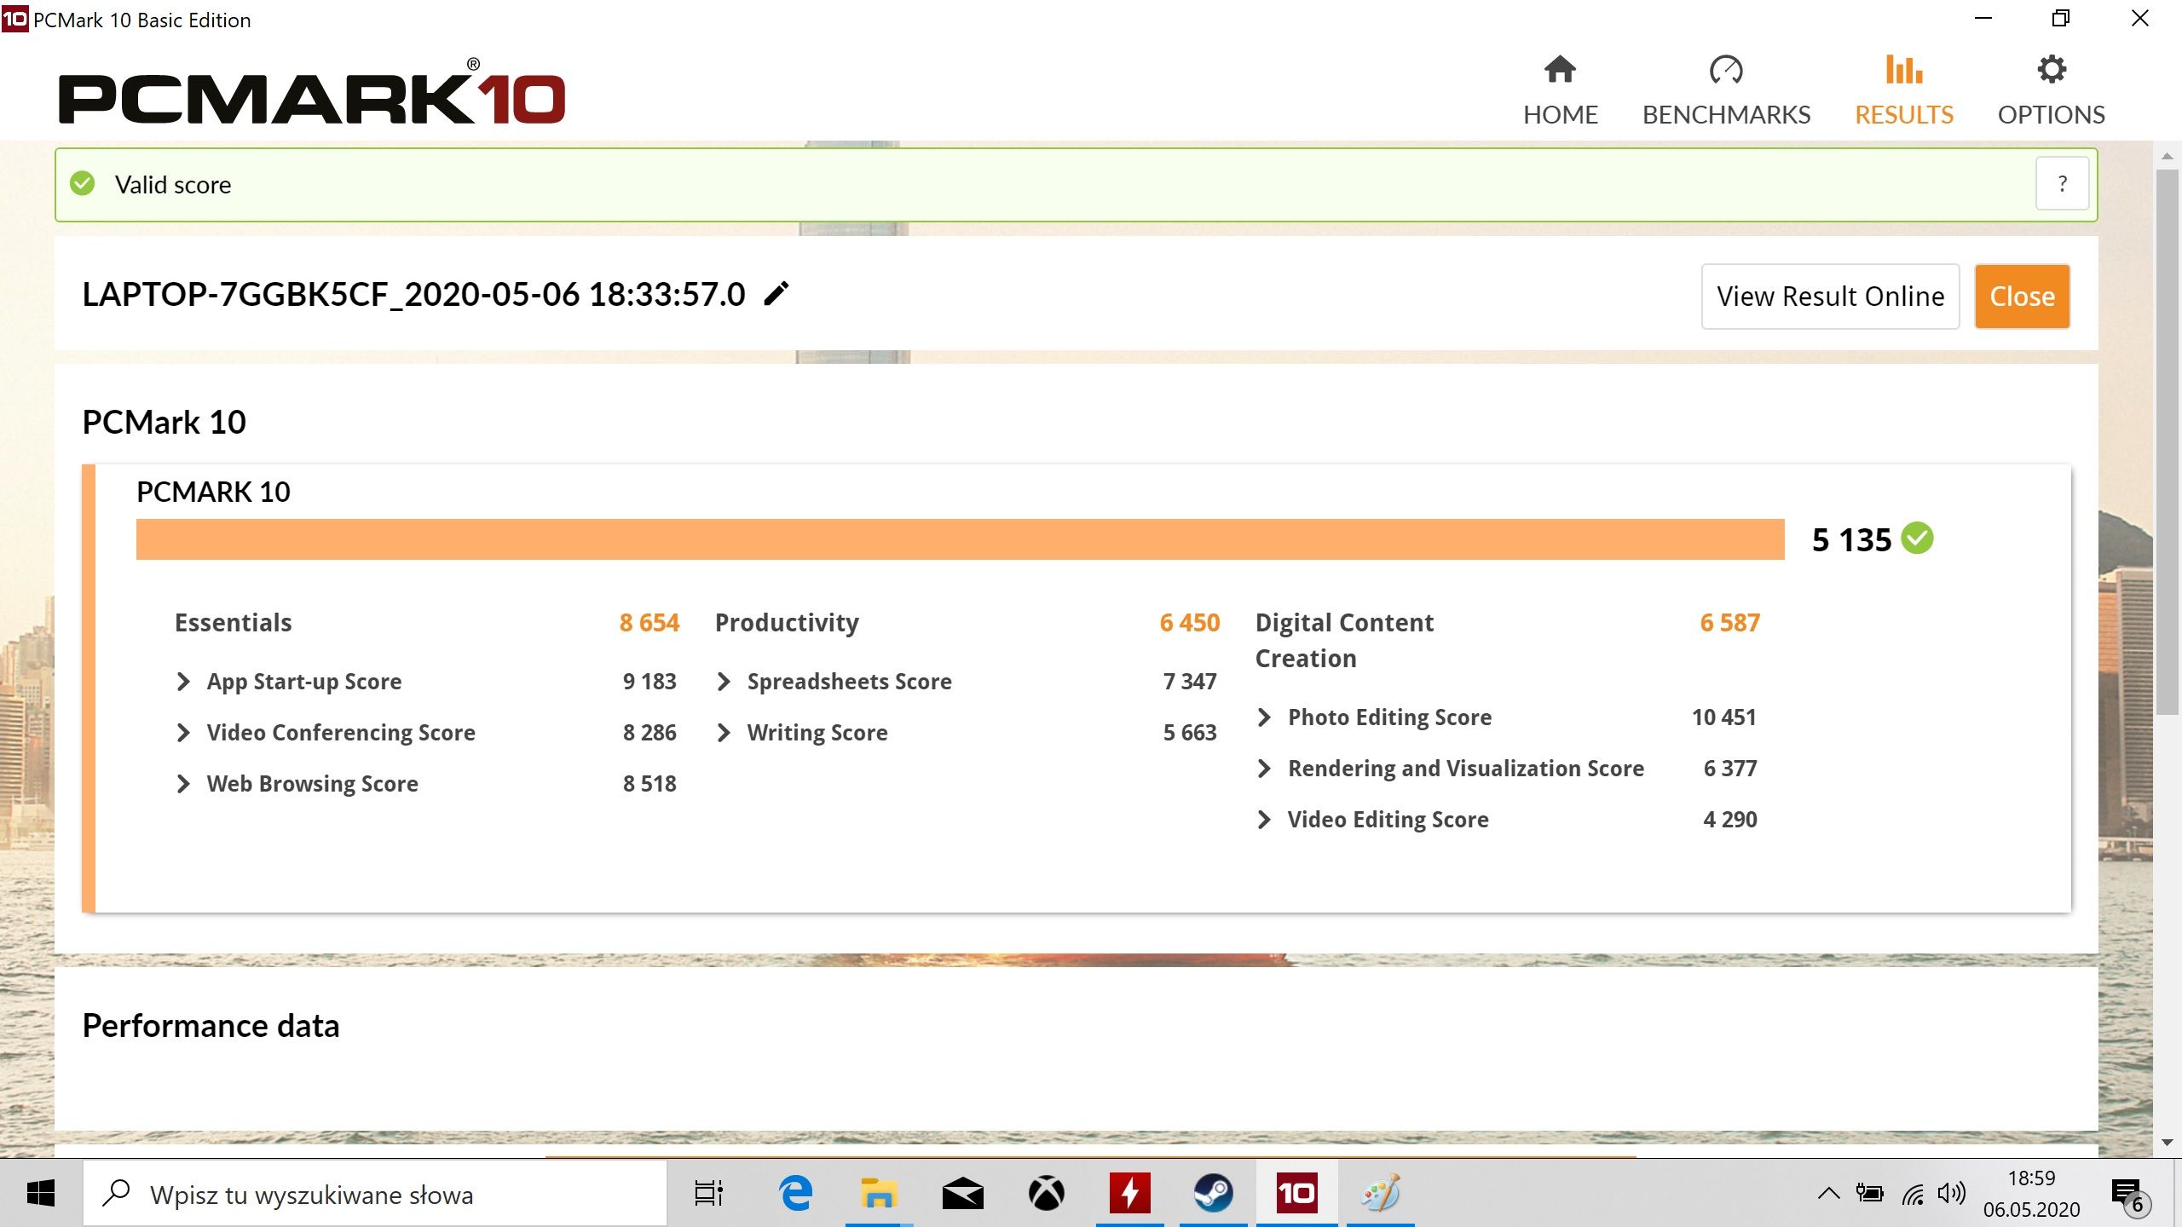Click the Digital Content Creation score 6 587
2182x1227 pixels.
[1729, 623]
